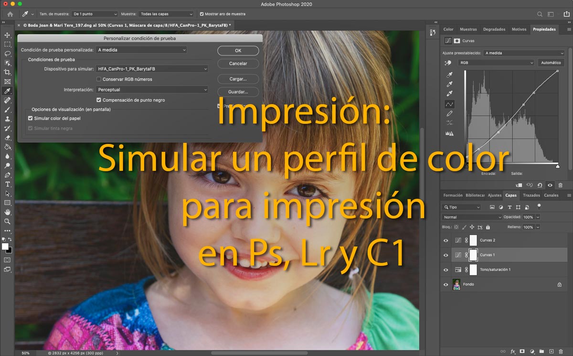Select the Hand tool
Viewport: 573px width, 356px height.
point(7,212)
